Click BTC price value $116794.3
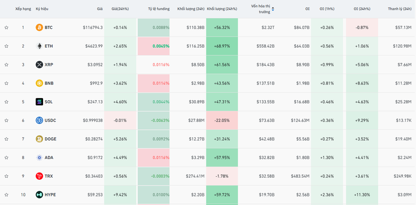The height and width of the screenshot is (205, 416). (92, 27)
